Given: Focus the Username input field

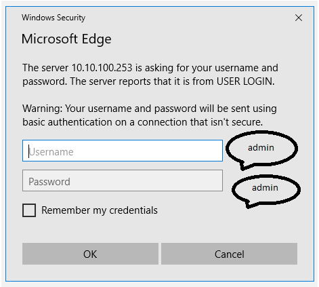Looking at the screenshot, I should pyautogui.click(x=123, y=151).
